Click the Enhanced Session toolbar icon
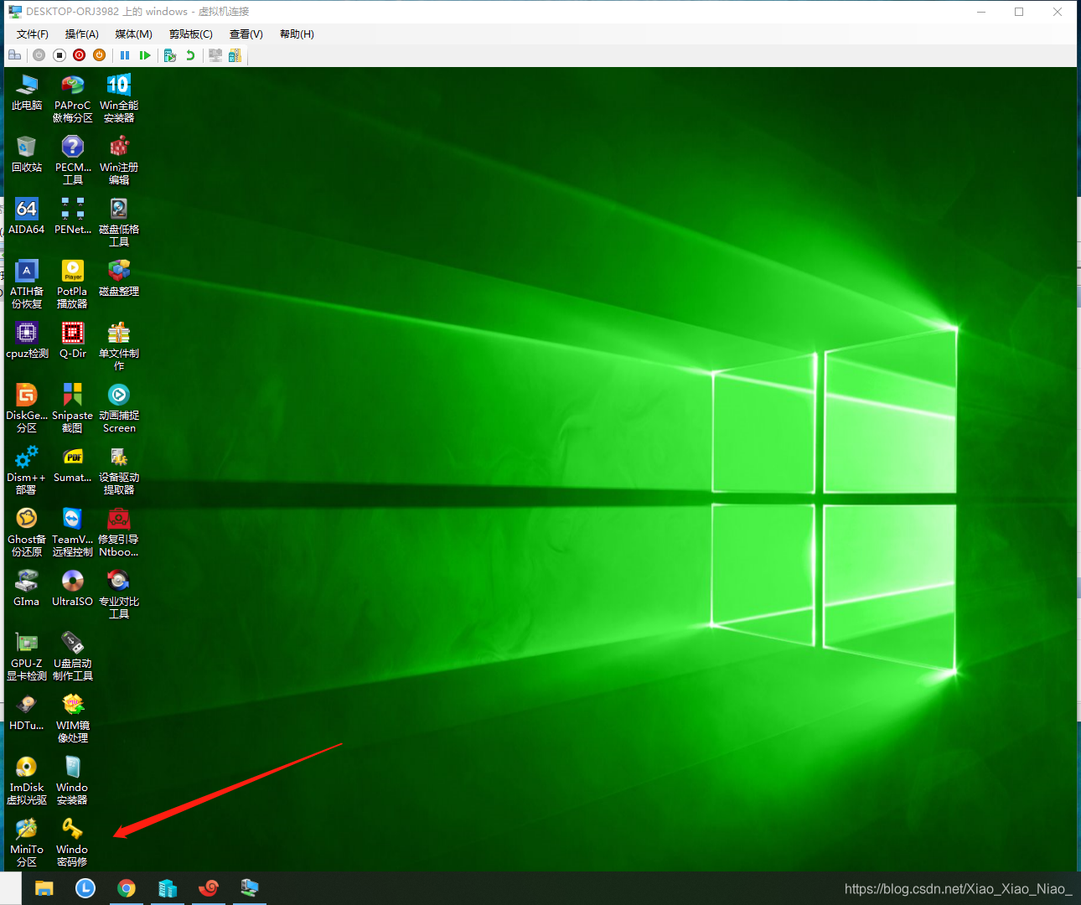The height and width of the screenshot is (905, 1081). point(215,55)
